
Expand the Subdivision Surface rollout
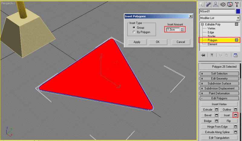click(219, 84)
